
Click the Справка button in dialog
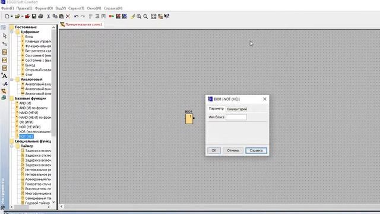click(x=256, y=150)
